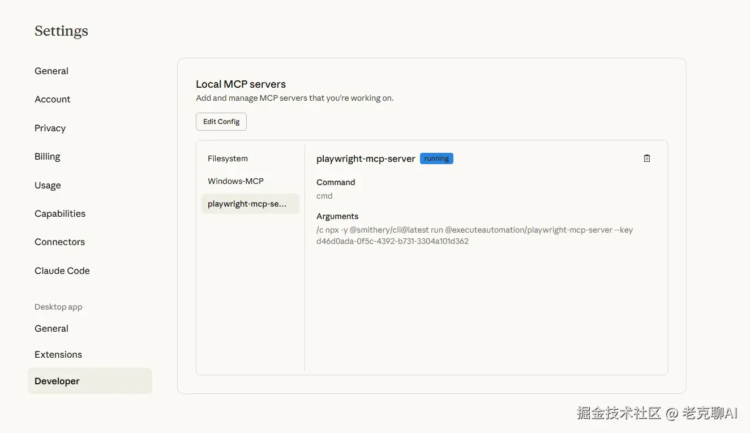Select the Developer settings tab
Image resolution: width=750 pixels, height=433 pixels.
57,381
